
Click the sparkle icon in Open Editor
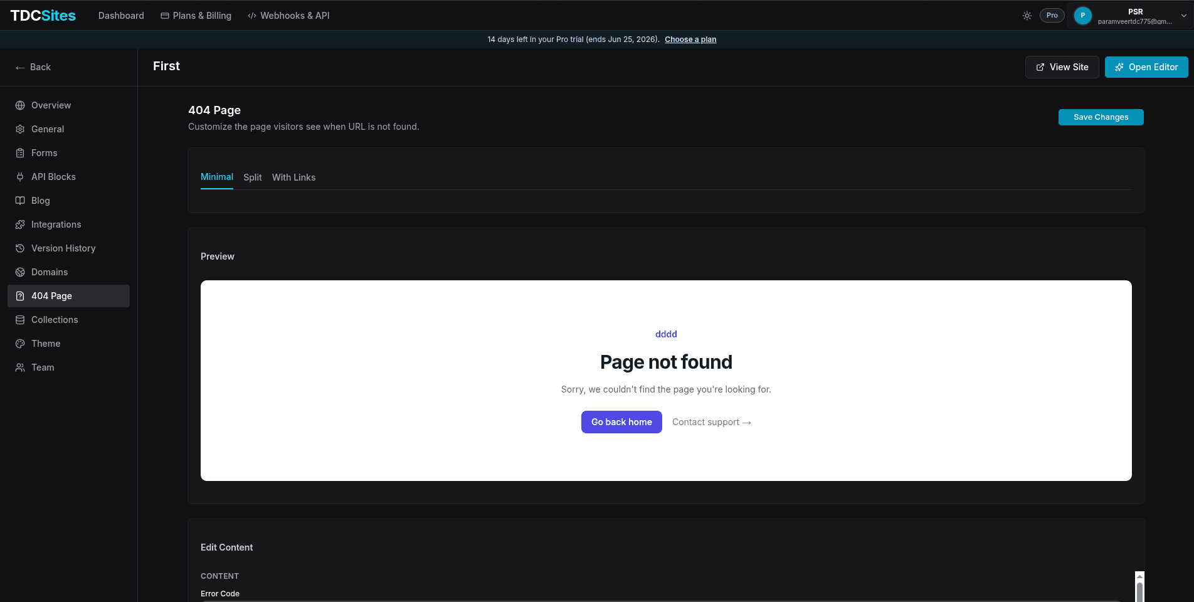(x=1119, y=67)
